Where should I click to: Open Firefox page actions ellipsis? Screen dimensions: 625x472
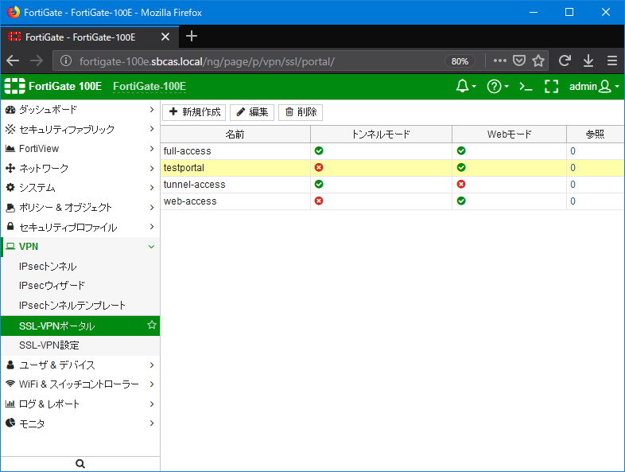pos(500,60)
